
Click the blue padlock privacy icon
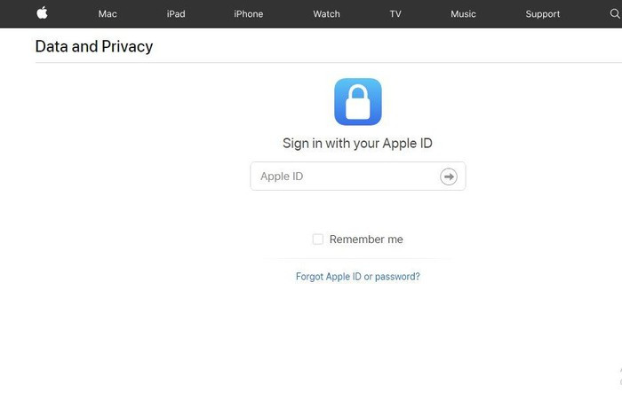click(x=357, y=101)
